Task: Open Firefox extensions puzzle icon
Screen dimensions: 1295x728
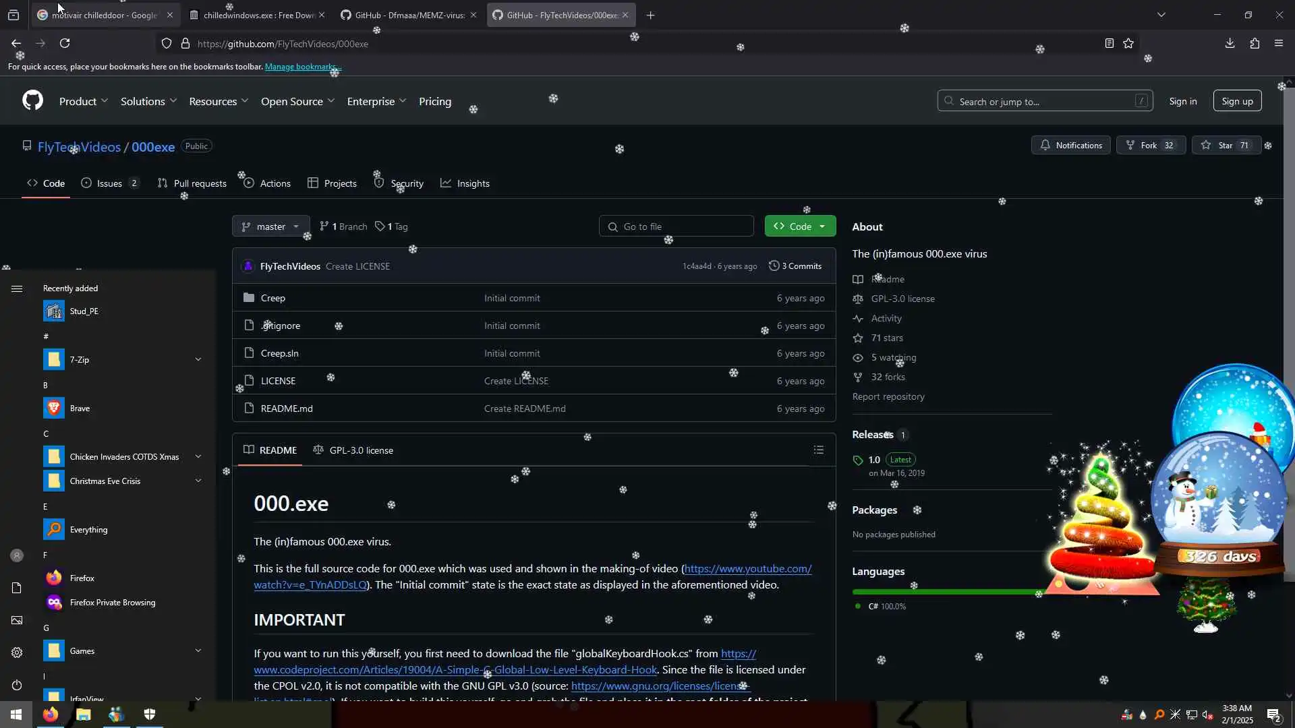Action: [1255, 44]
